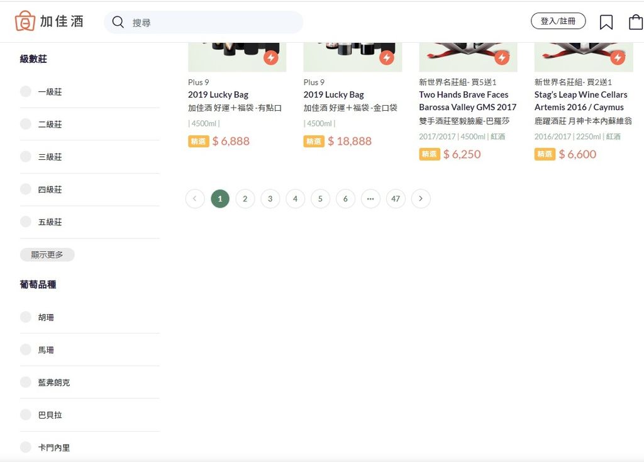Viewport: 644px width, 462px height.
Task: Go to page 2
Action: click(245, 199)
